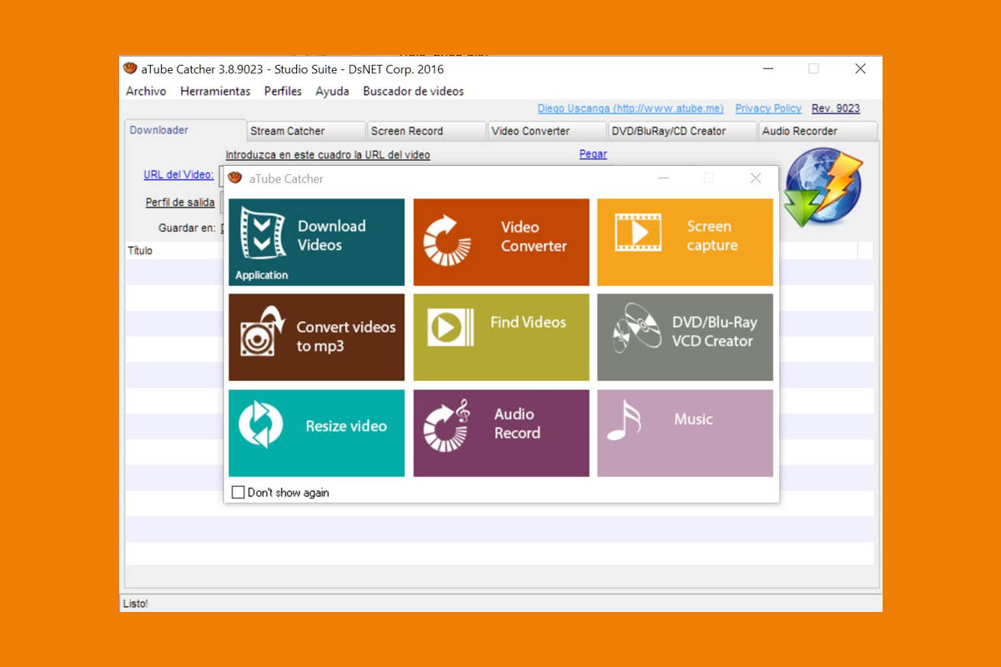Switch to the Screen Record tab
The height and width of the screenshot is (667, 1001).
pyautogui.click(x=407, y=131)
